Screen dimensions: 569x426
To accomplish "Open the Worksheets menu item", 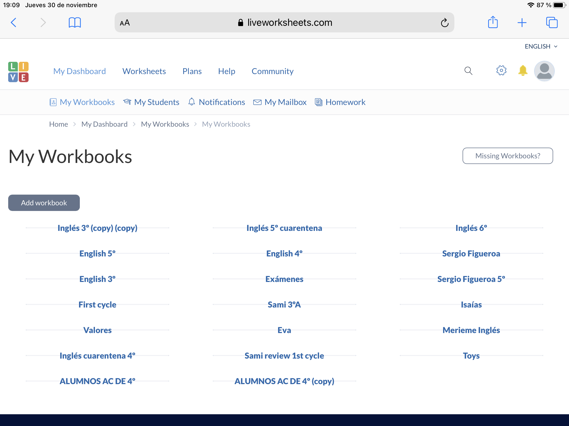I will click(x=144, y=71).
